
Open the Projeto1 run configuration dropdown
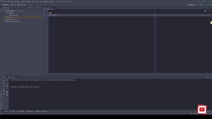click(191, 5)
